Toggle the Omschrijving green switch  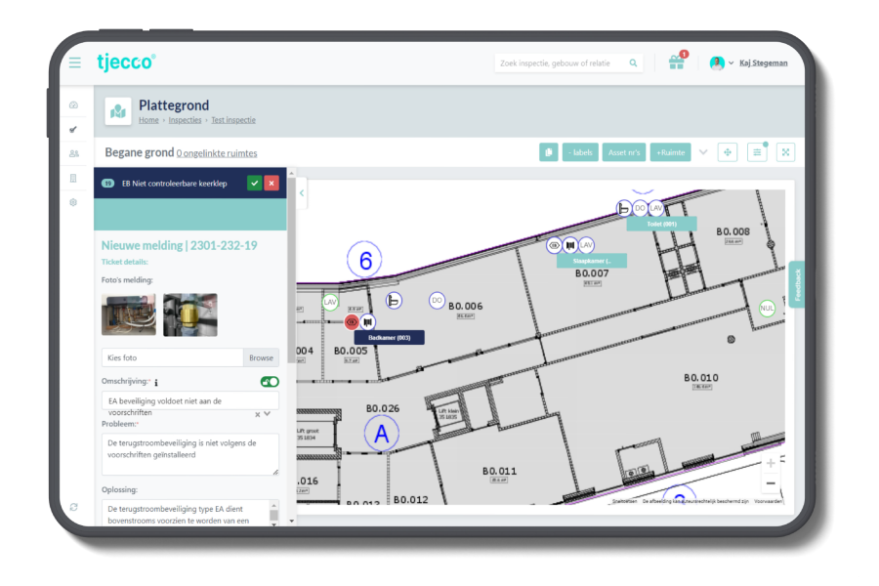coord(270,382)
